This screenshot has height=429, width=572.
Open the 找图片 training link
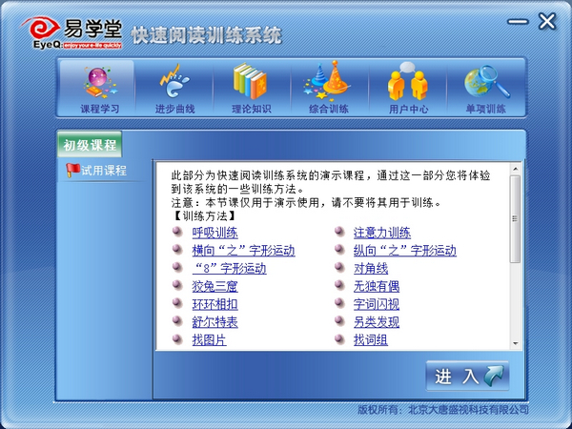tap(209, 340)
